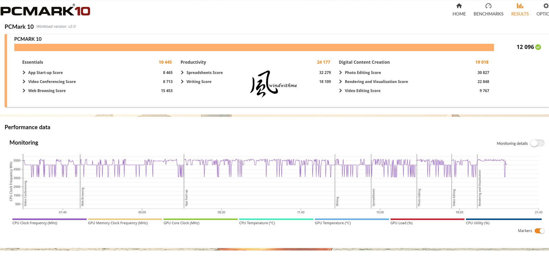Click the Web Browsing marker in chart
The width and height of the screenshot is (549, 256).
pyautogui.click(x=82, y=196)
